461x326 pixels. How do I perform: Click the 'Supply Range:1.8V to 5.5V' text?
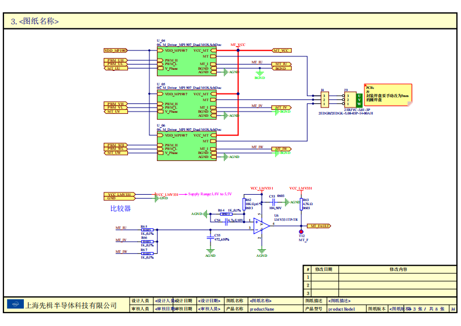[210, 194]
